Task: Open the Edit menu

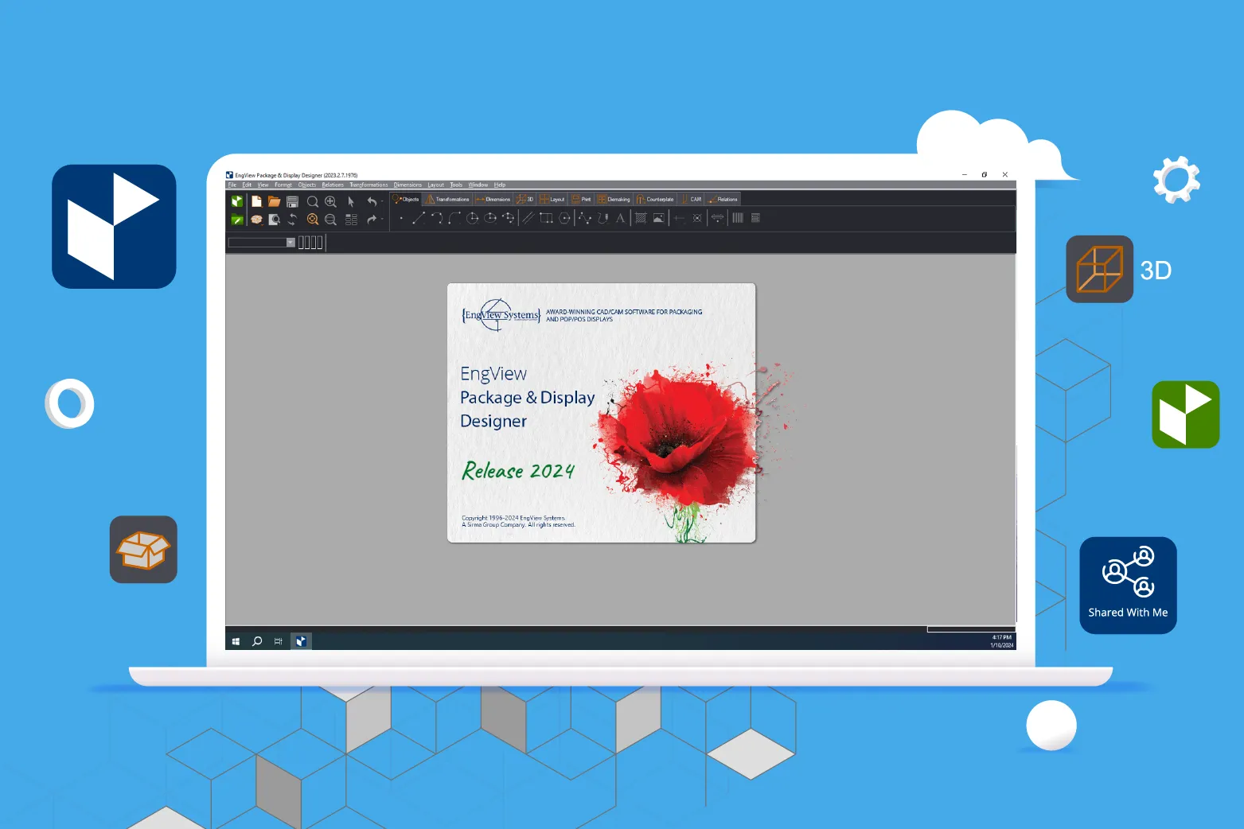Action: pyautogui.click(x=247, y=185)
